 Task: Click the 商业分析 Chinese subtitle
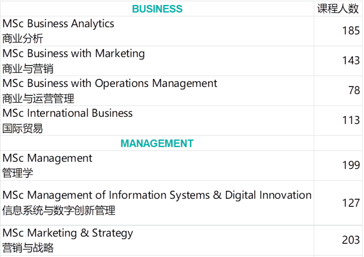point(23,39)
